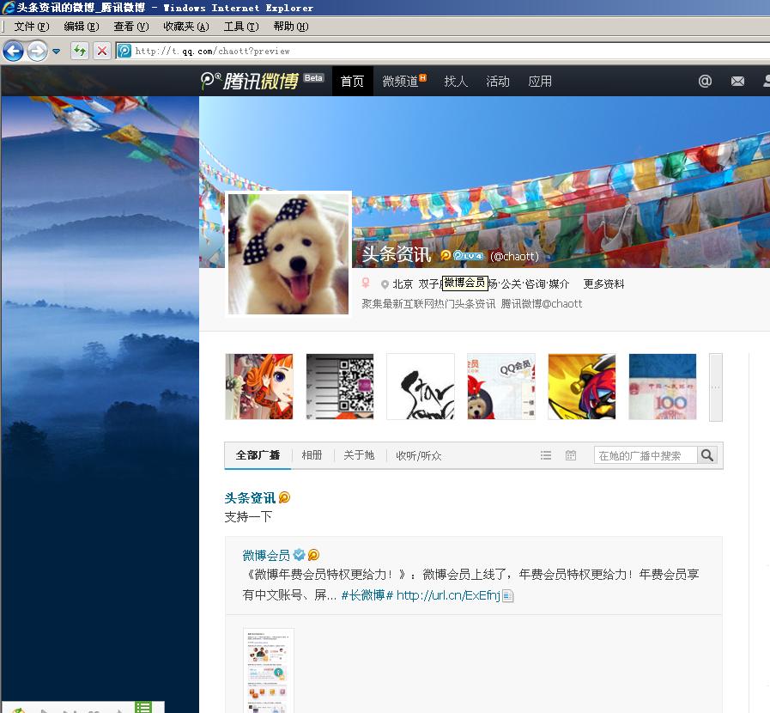
Task: Open the #长微博# hashtag link
Action: (x=367, y=595)
